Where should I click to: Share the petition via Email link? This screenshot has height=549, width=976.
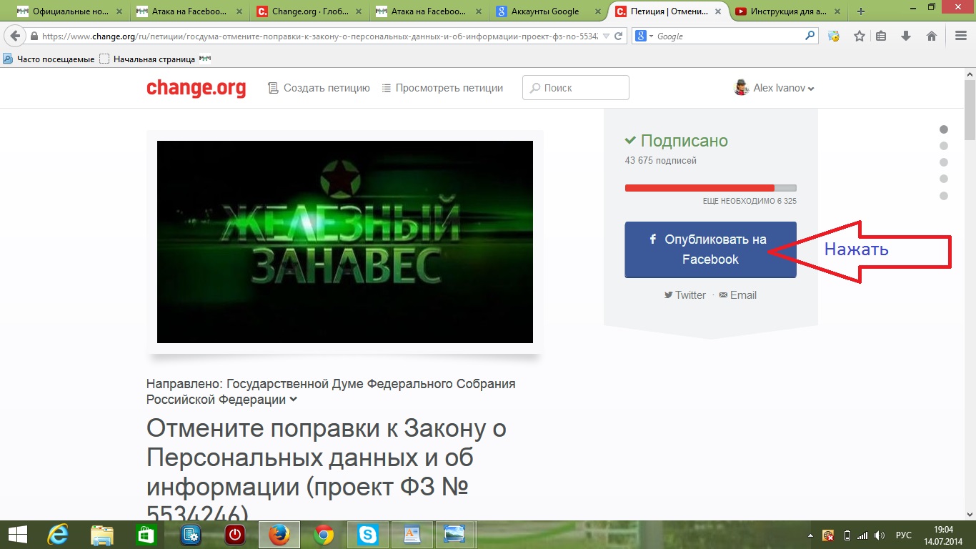tap(737, 295)
